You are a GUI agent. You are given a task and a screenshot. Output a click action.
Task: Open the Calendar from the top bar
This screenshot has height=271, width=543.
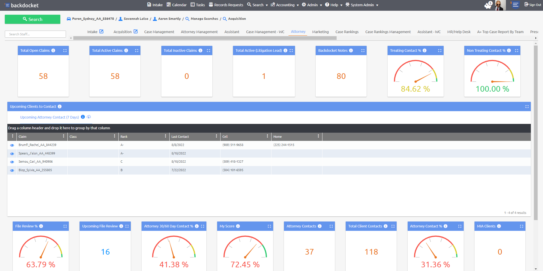[176, 5]
